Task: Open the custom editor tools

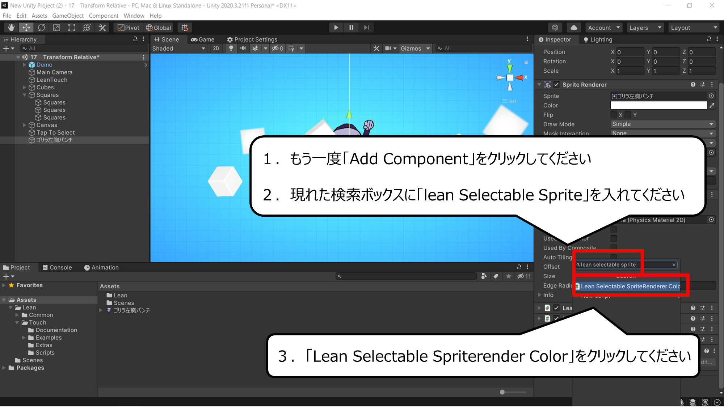Action: click(102, 27)
